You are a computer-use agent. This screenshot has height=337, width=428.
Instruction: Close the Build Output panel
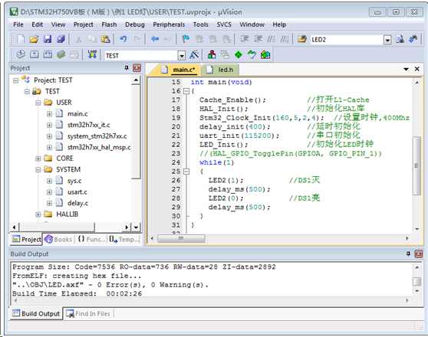click(x=419, y=254)
